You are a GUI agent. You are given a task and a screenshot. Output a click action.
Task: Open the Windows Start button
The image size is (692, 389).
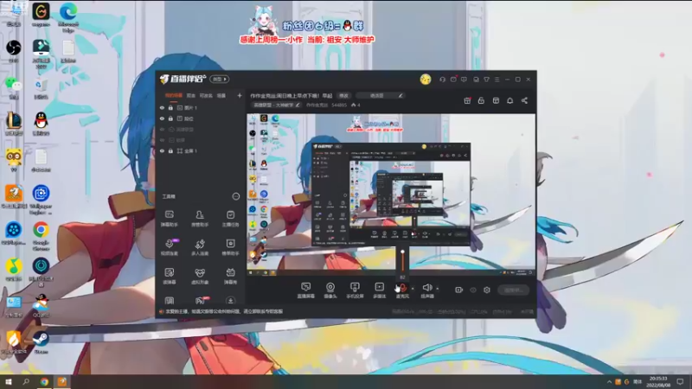pyautogui.click(x=8, y=381)
